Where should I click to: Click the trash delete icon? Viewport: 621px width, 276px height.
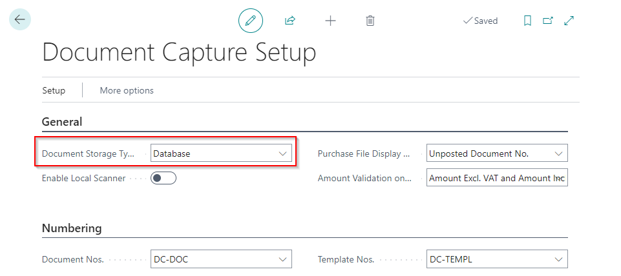point(370,21)
